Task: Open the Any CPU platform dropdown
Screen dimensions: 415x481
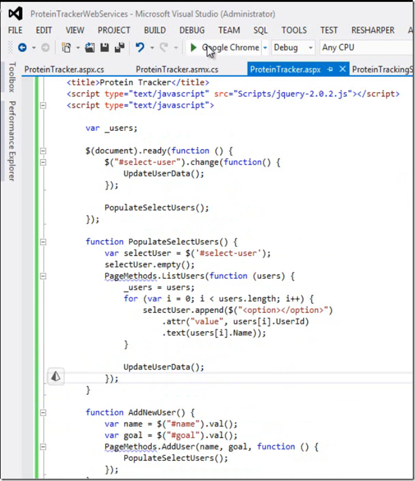Action: (x=366, y=47)
